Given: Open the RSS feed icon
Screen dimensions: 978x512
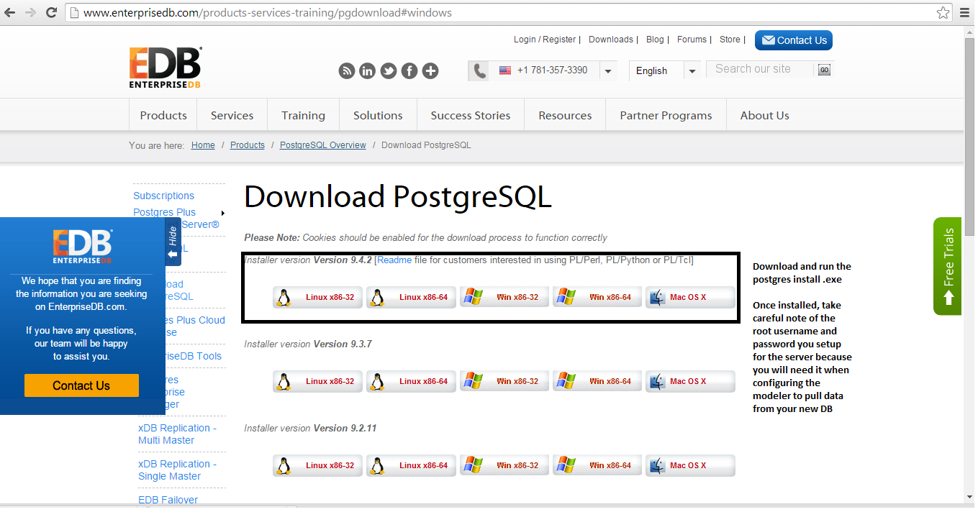Looking at the screenshot, I should [347, 70].
